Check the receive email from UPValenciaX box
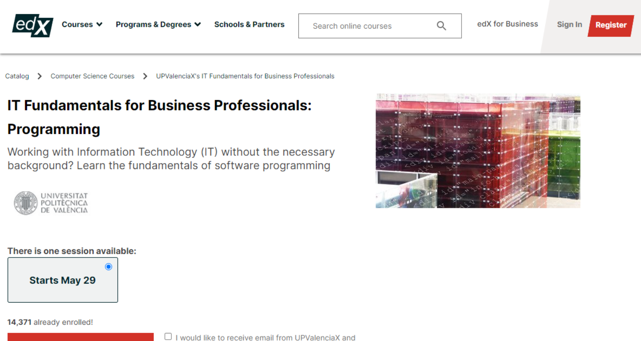The height and width of the screenshot is (341, 641). 168,337
